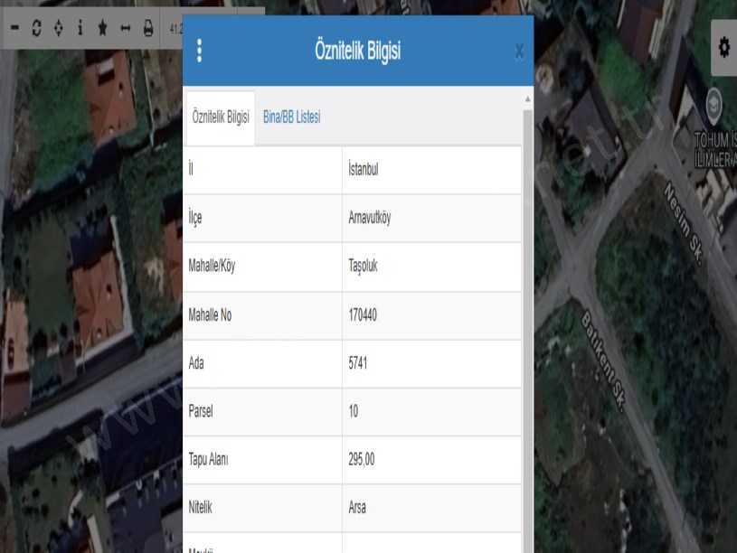The image size is (737, 553).
Task: Select the Öznitelik Bilgisi tab
Action: point(221,117)
